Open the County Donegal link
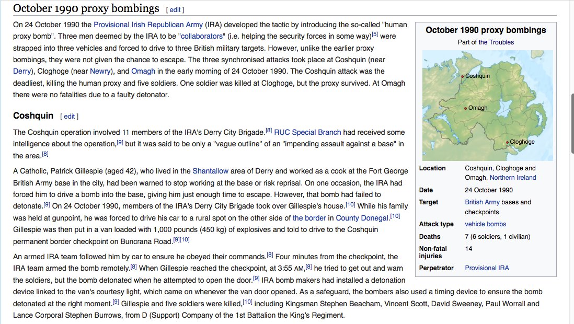The image size is (574, 324). [x=362, y=217]
